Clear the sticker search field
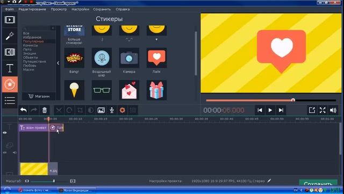The width and height of the screenshot is (344, 194). coord(53,28)
